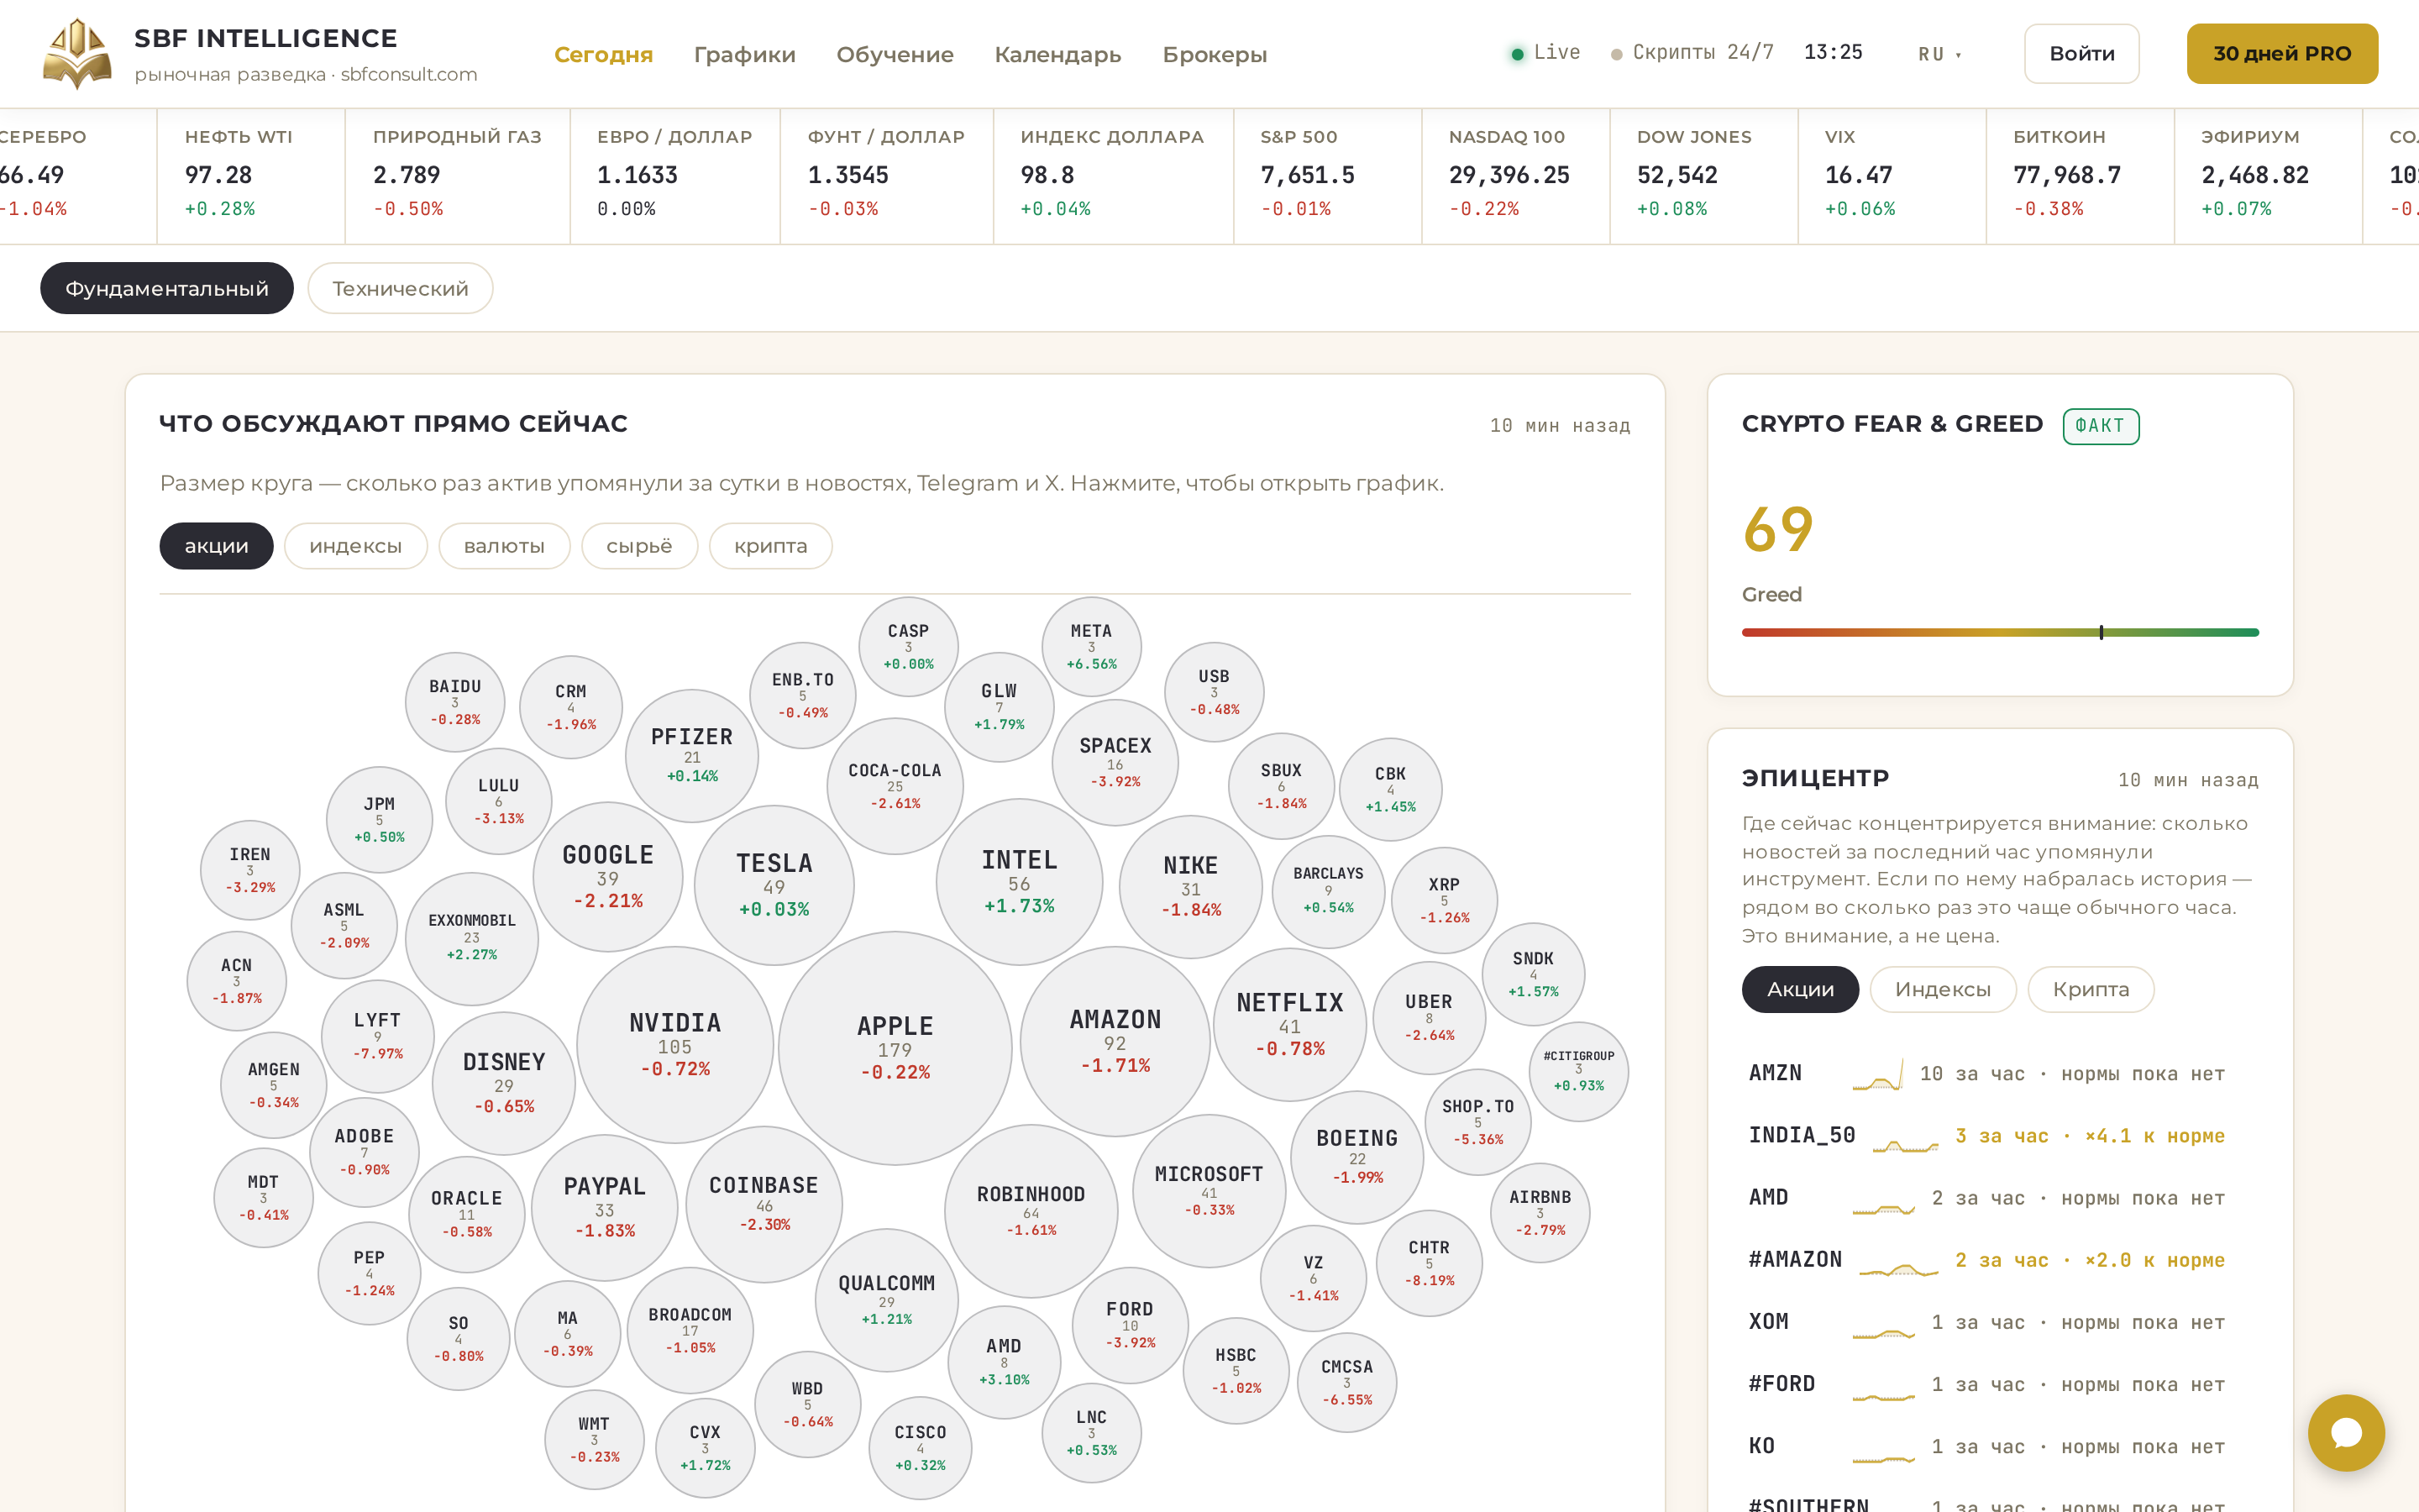This screenshot has height=1512, width=2419.
Task: Click the Fear & Greed gauge bar
Action: click(x=2000, y=632)
